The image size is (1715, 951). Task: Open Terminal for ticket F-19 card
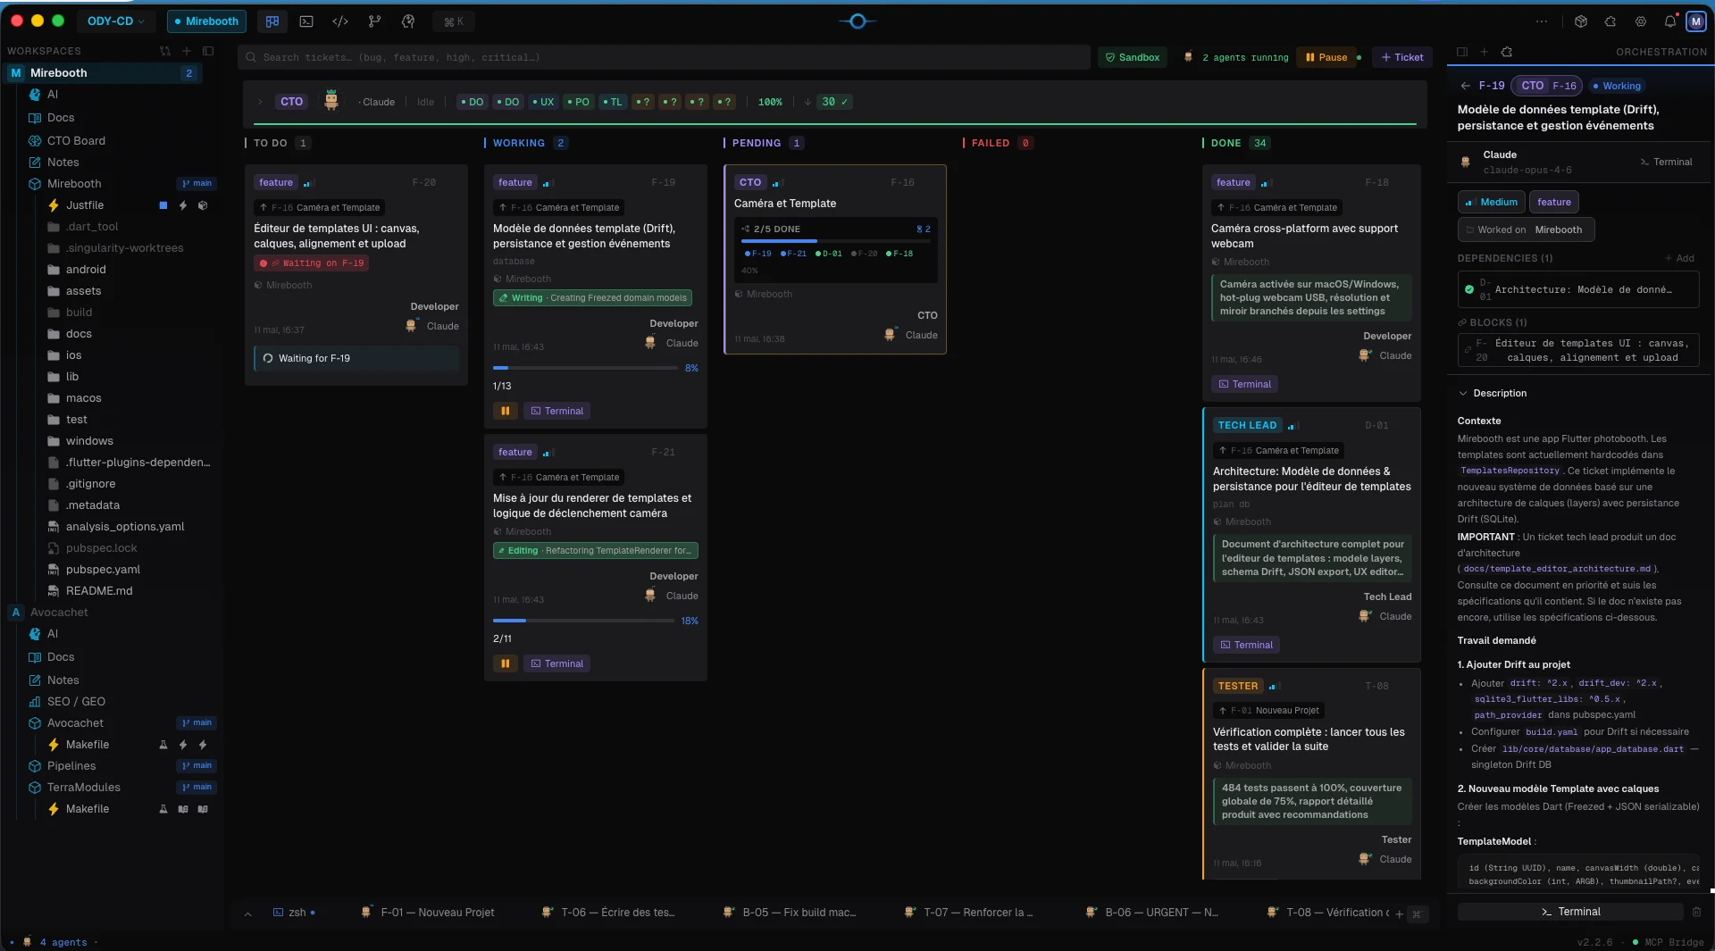556,411
